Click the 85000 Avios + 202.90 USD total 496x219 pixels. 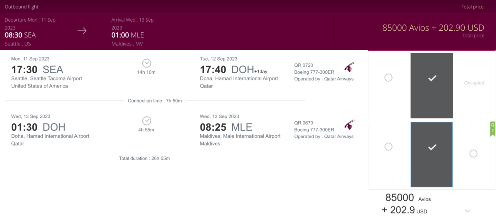click(433, 28)
